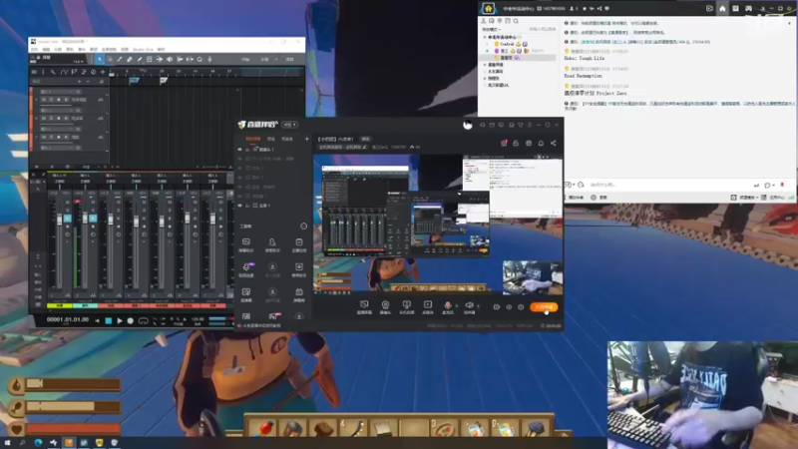Select the second scene tab in streaming sidebar

271,139
